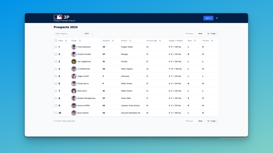Click the bottom Next button
Viewport: 273px width, 153px height.
coord(201,121)
